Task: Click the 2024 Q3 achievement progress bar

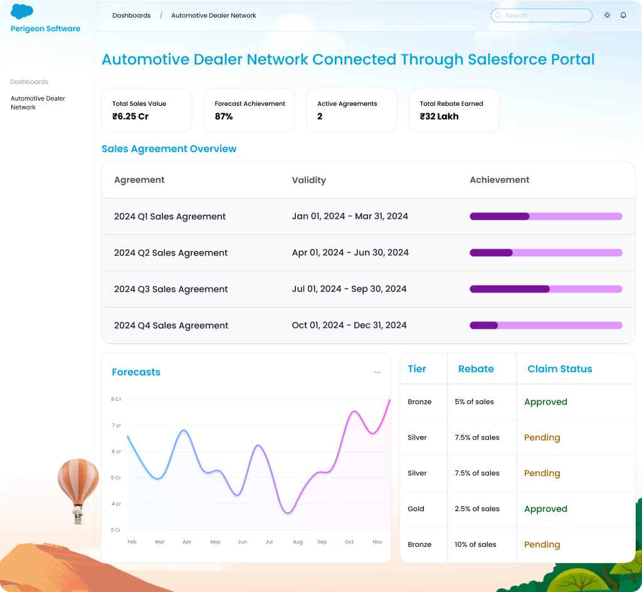Action: pyautogui.click(x=545, y=289)
